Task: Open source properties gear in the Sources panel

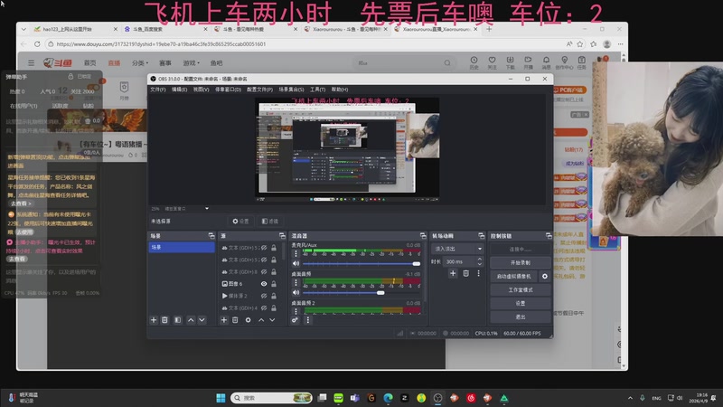Action: [x=248, y=320]
